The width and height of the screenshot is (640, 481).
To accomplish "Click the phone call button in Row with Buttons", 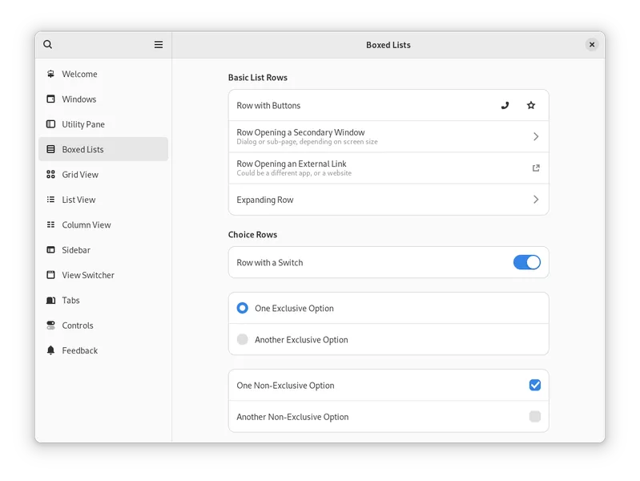I will tap(505, 105).
